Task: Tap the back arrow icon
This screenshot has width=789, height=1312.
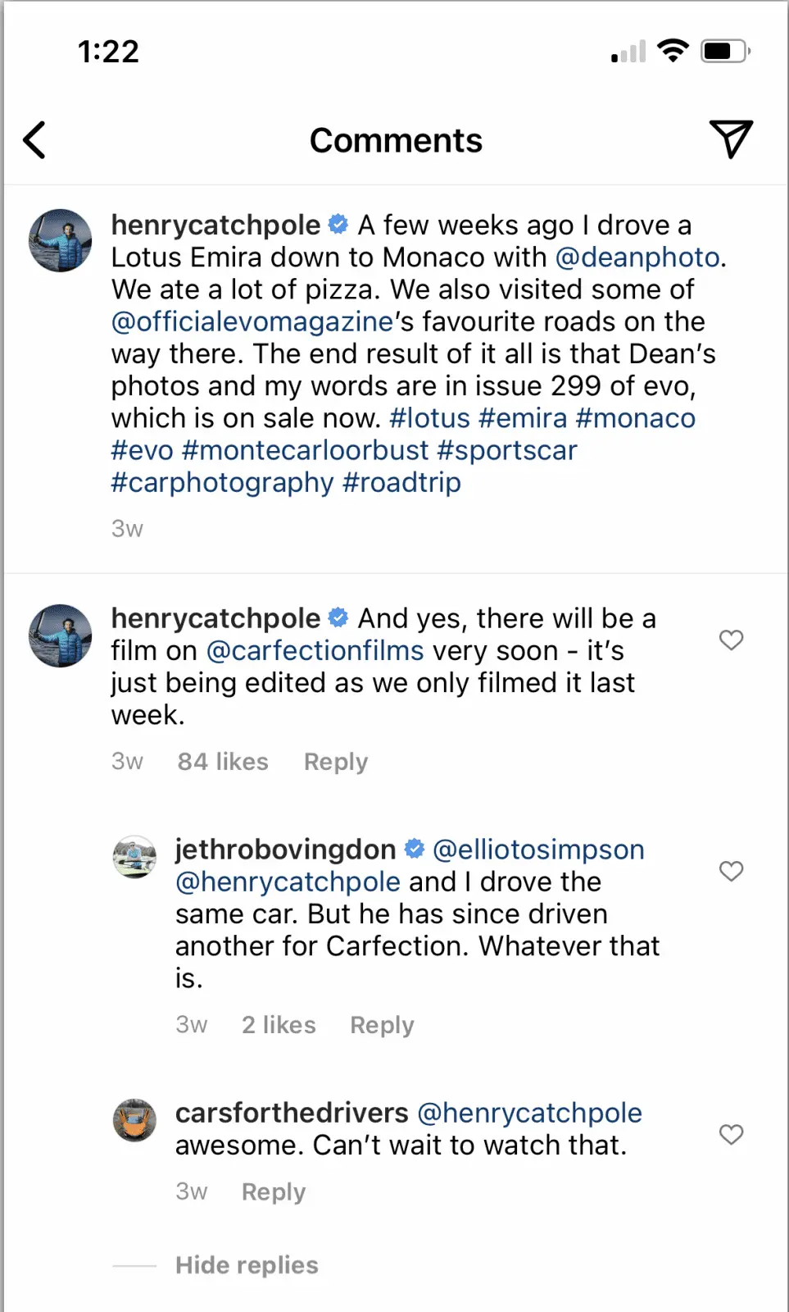Action: 35,140
